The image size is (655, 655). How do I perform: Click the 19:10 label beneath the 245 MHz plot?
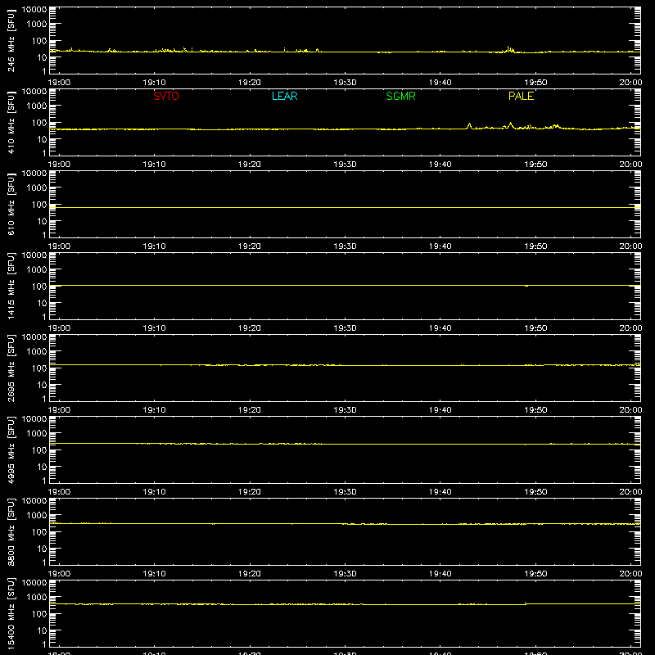[x=154, y=83]
